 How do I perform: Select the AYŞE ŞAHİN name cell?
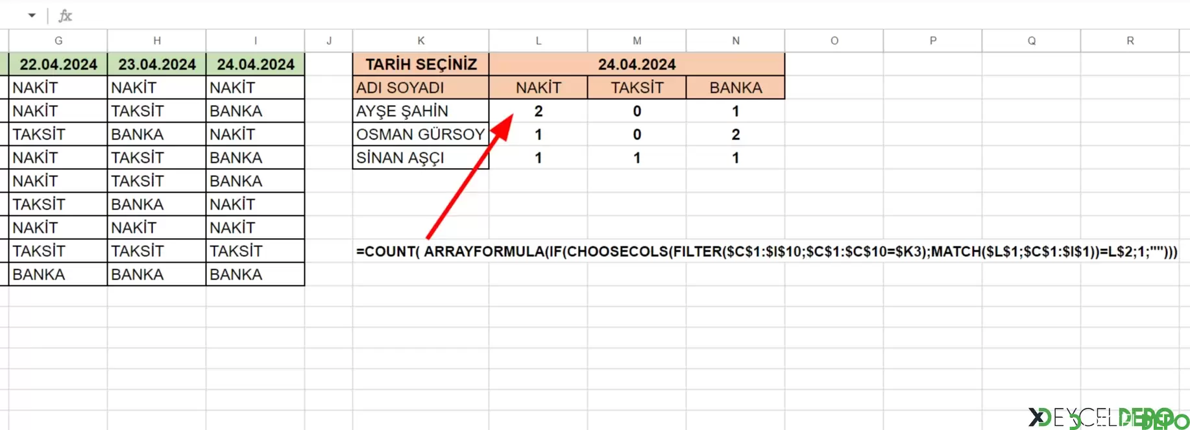coord(420,111)
